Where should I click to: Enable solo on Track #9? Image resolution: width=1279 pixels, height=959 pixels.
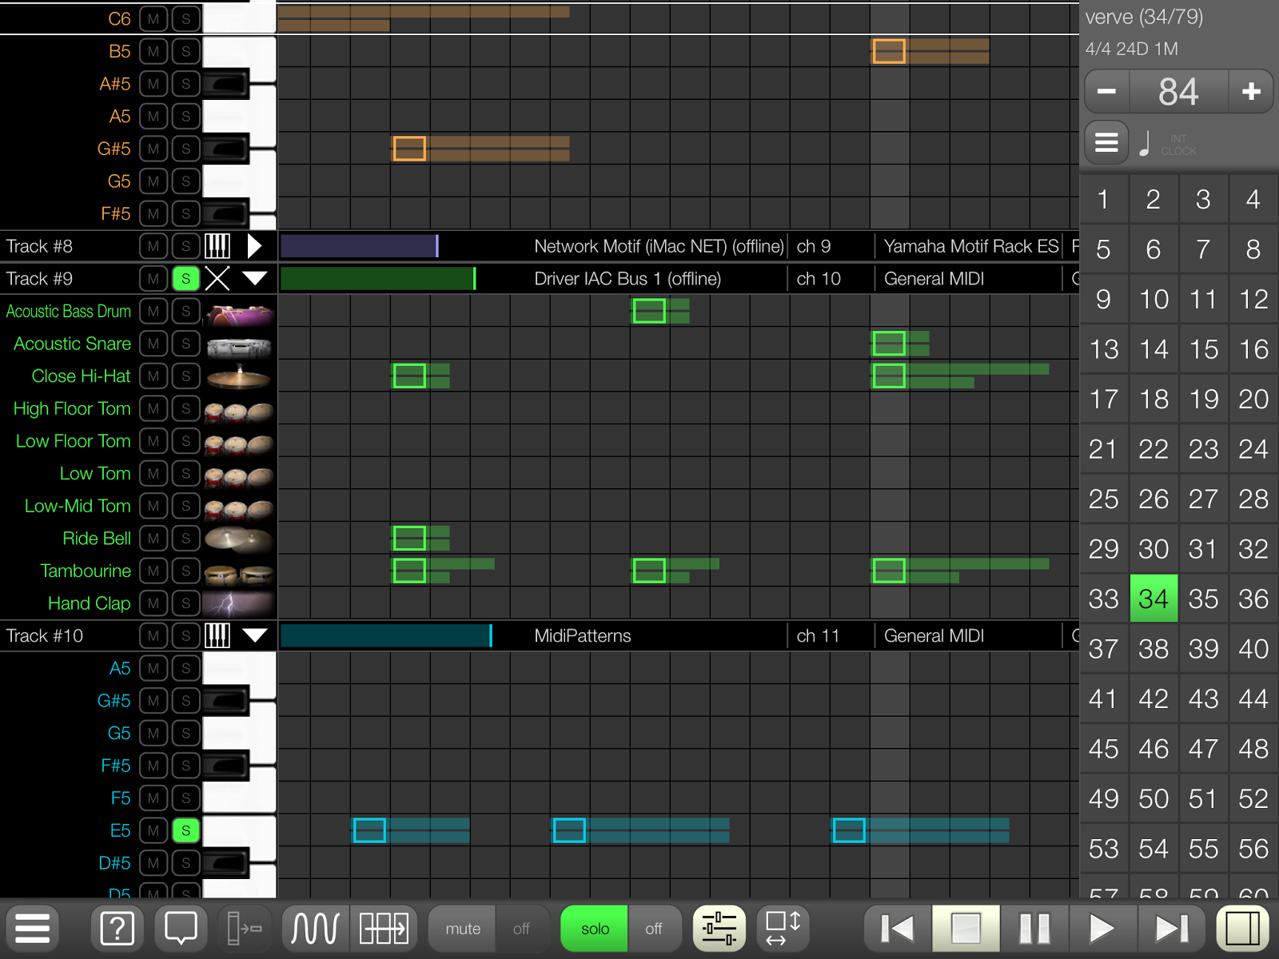coord(185,278)
